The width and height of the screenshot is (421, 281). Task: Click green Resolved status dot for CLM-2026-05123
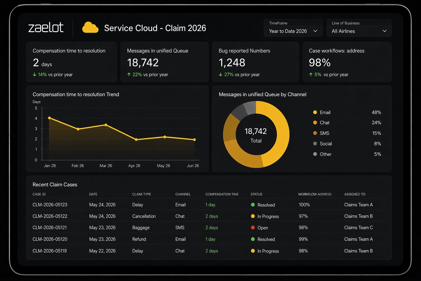253,205
